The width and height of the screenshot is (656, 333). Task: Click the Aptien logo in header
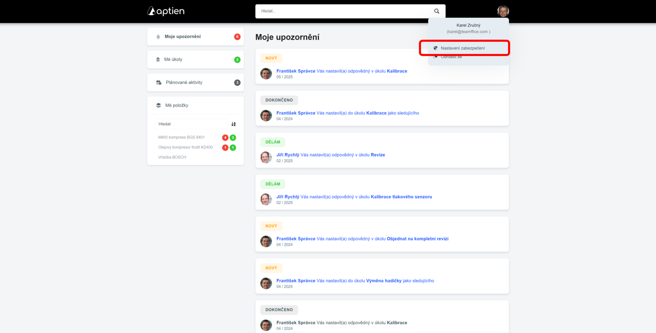tap(166, 11)
